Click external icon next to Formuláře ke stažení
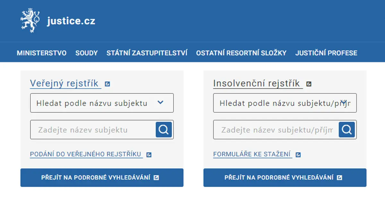385x216 pixels. point(298,155)
